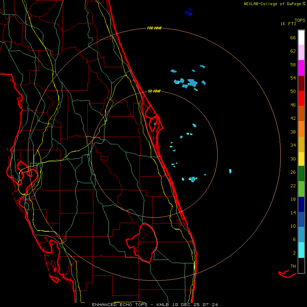Click the '[K FT]' units label
The height and width of the screenshot is (307, 307).
pyautogui.click(x=288, y=24)
